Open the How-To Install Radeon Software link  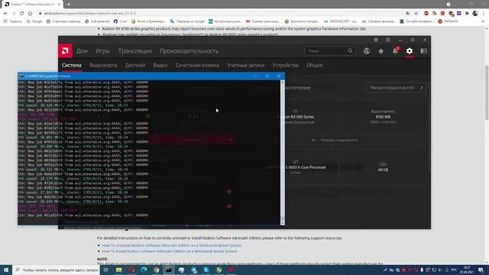pyautogui.click(x=170, y=251)
